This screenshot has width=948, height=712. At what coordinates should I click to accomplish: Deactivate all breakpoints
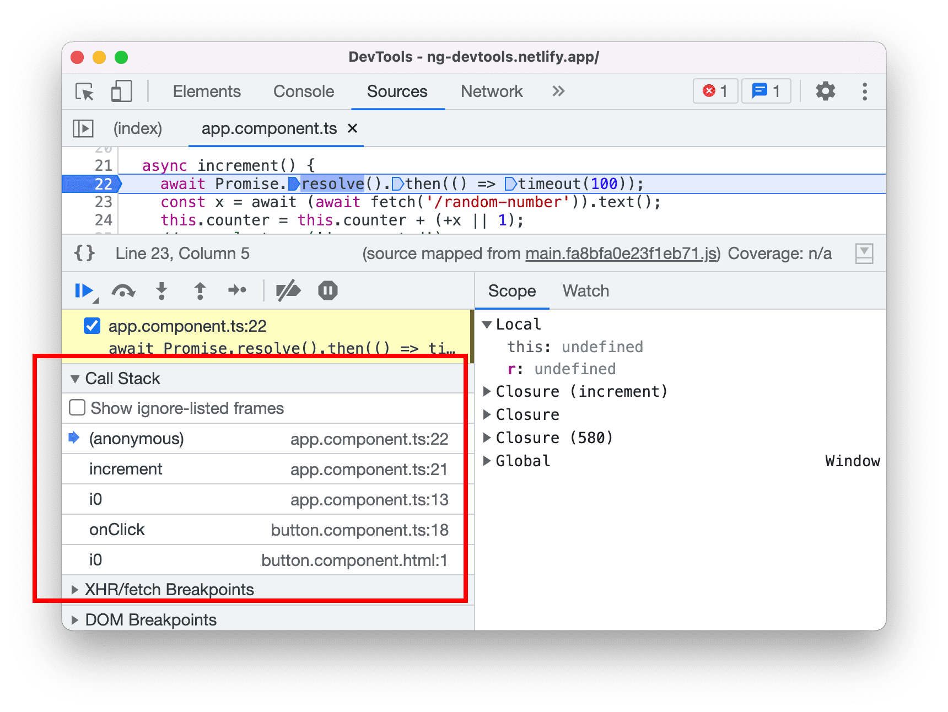(x=289, y=290)
